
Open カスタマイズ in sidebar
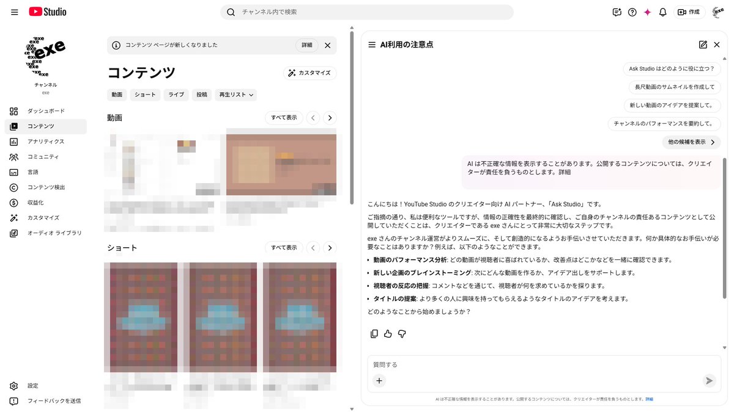coord(46,218)
